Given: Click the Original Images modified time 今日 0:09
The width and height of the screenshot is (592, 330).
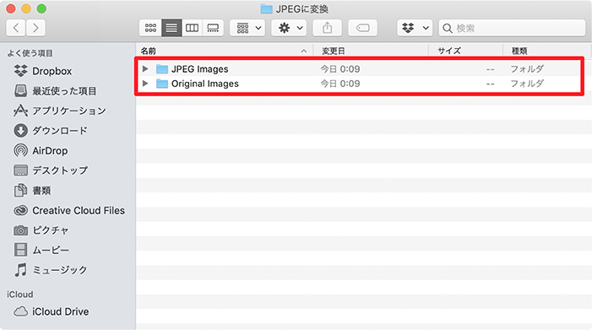Looking at the screenshot, I should (x=340, y=84).
